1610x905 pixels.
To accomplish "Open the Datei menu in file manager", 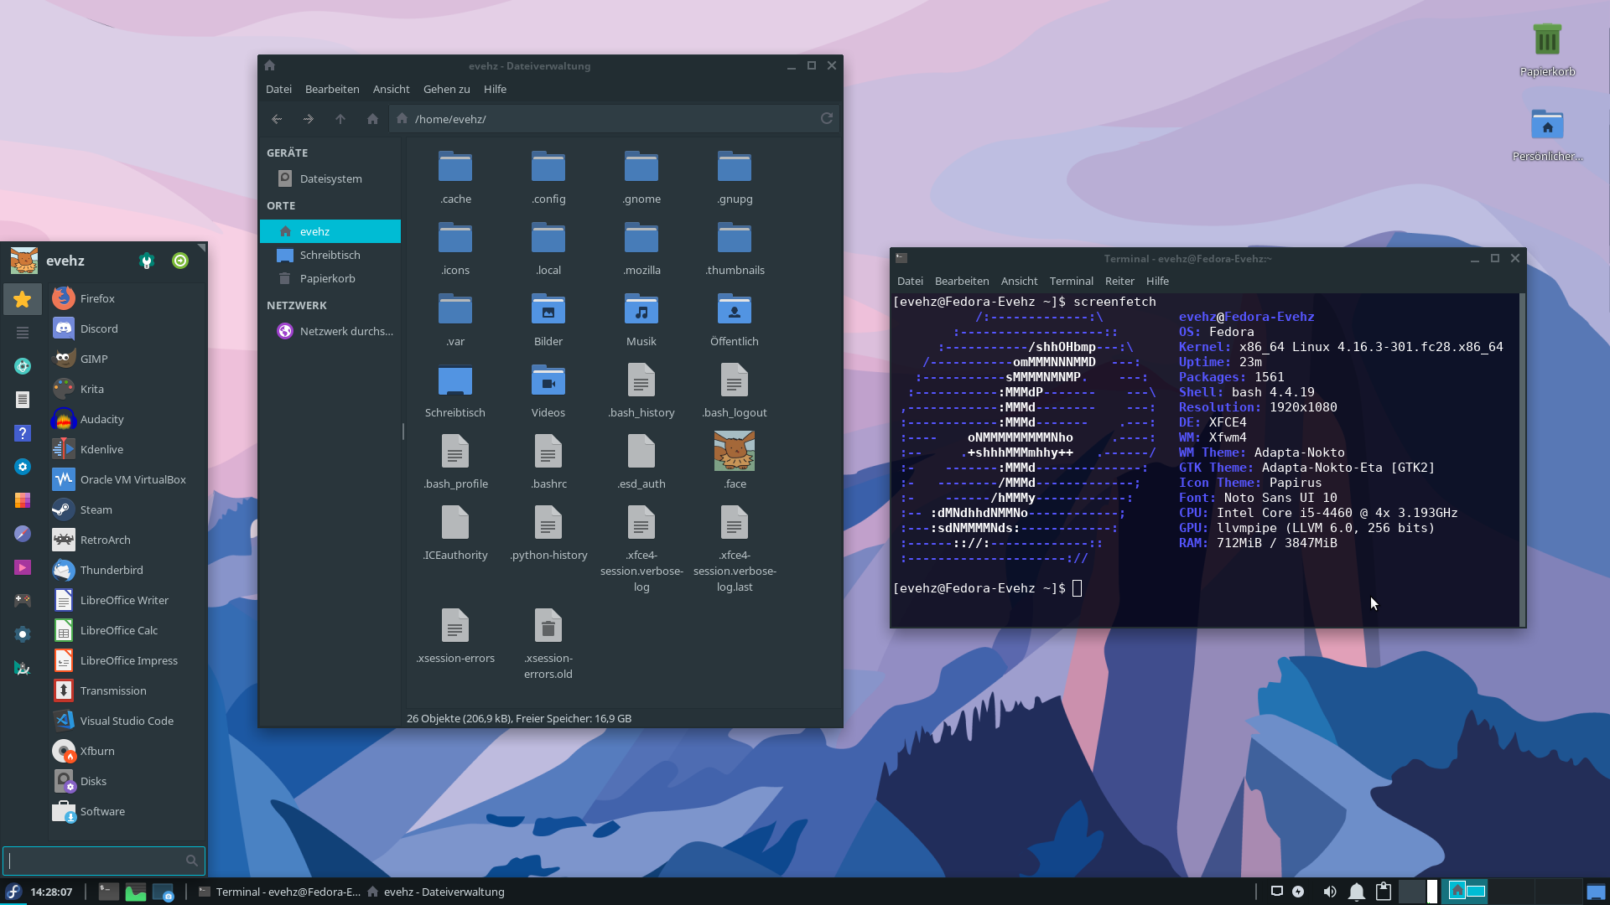I will (x=278, y=89).
